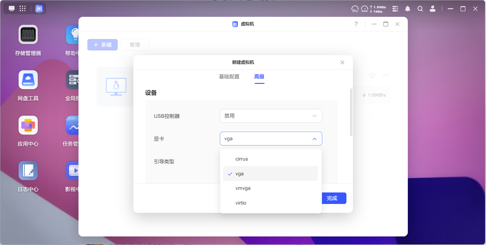Open the 影视中心 video desktop icon
Viewport: 486px width, 245px height.
(73, 171)
